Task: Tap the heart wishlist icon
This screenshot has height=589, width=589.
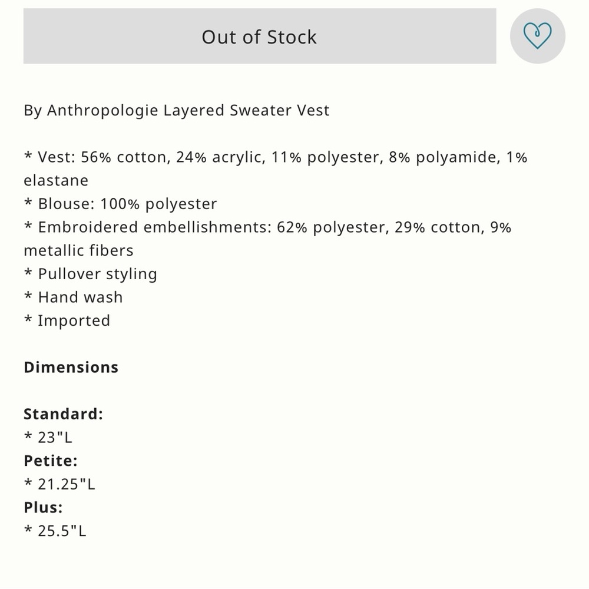Action: (537, 36)
